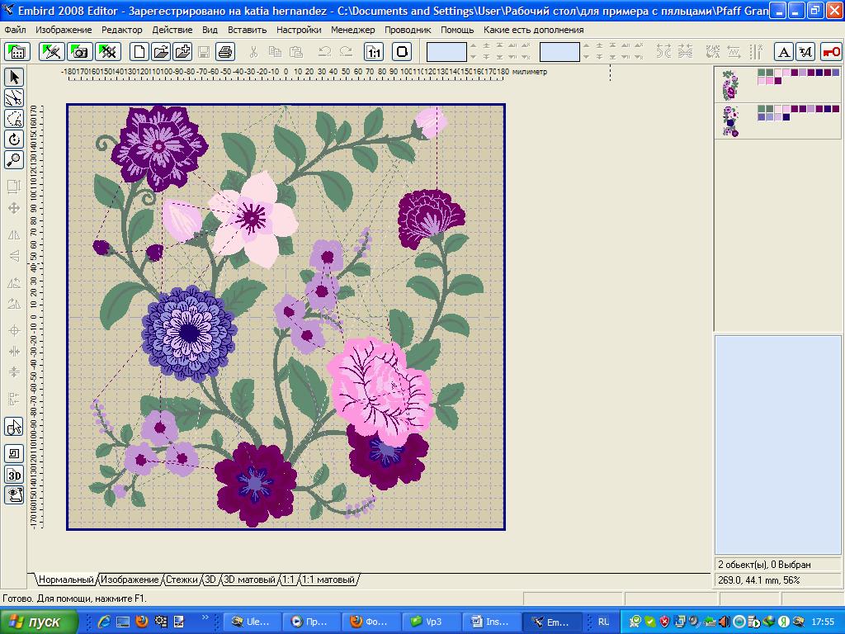Toggle the eye preview button in left toolbar
The width and height of the screenshot is (845, 634).
tap(14, 494)
